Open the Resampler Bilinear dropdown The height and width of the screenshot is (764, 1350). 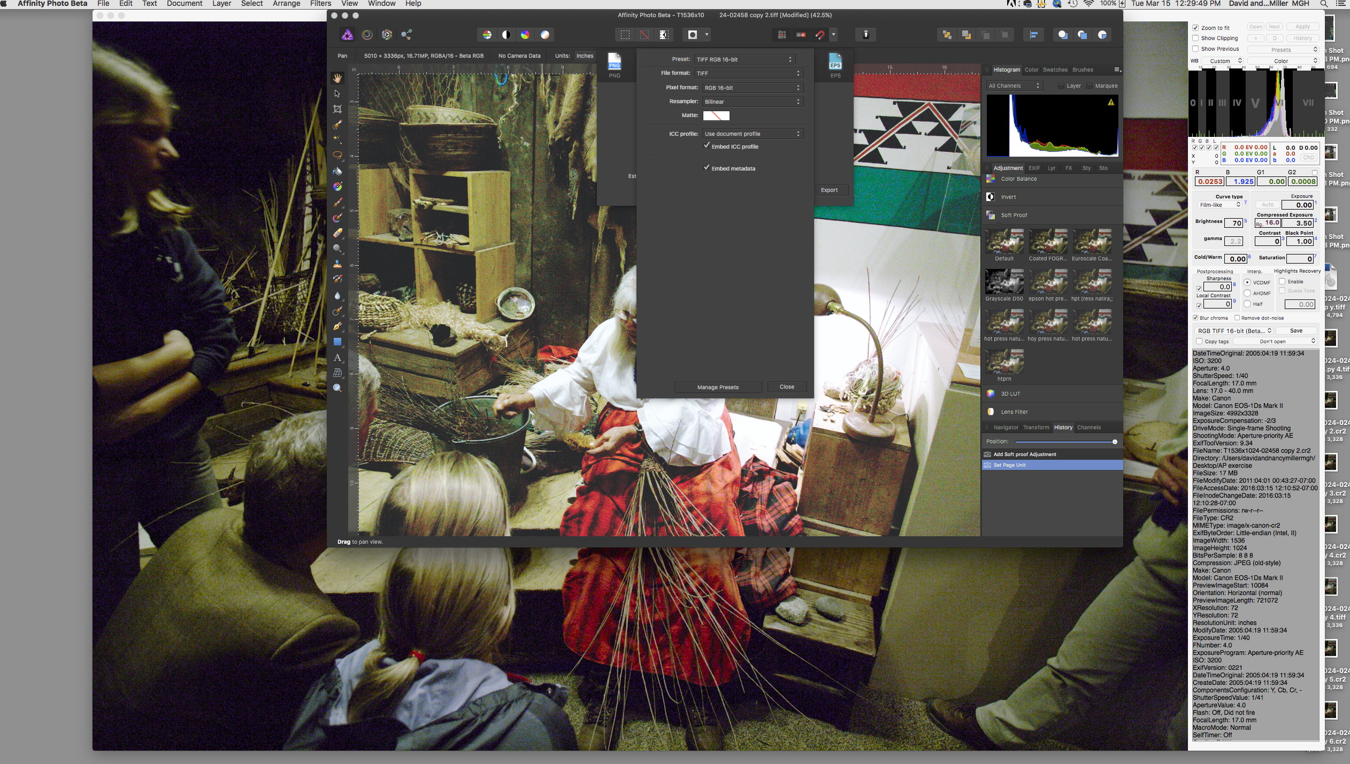click(x=753, y=102)
